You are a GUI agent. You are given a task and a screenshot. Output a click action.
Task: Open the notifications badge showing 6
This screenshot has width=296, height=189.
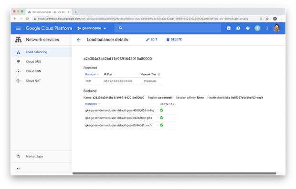point(257,28)
